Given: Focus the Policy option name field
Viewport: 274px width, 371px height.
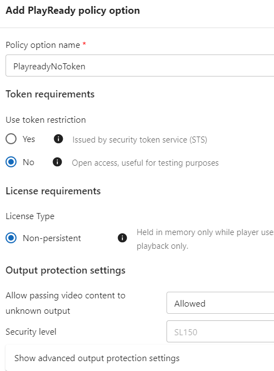Looking at the screenshot, I should coord(140,66).
